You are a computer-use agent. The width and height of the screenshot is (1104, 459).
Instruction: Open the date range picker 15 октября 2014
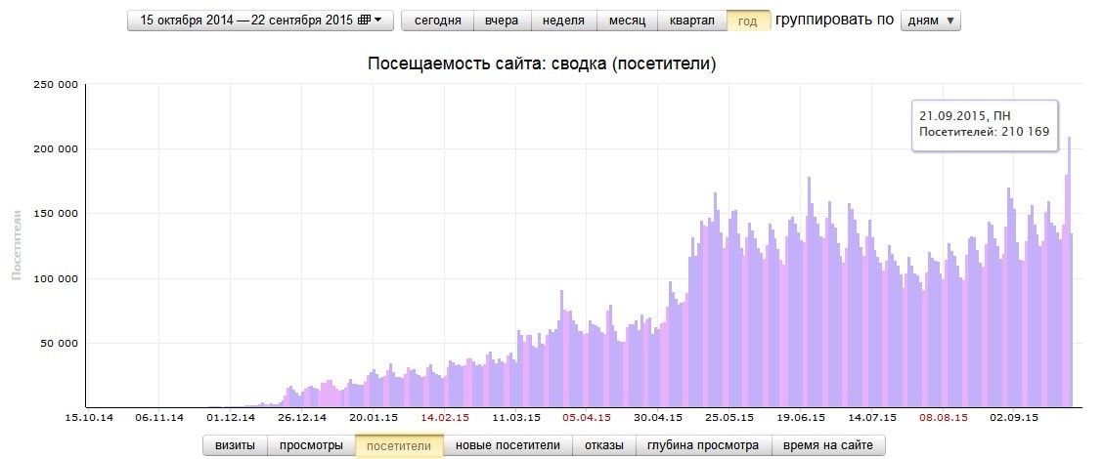click(x=261, y=21)
